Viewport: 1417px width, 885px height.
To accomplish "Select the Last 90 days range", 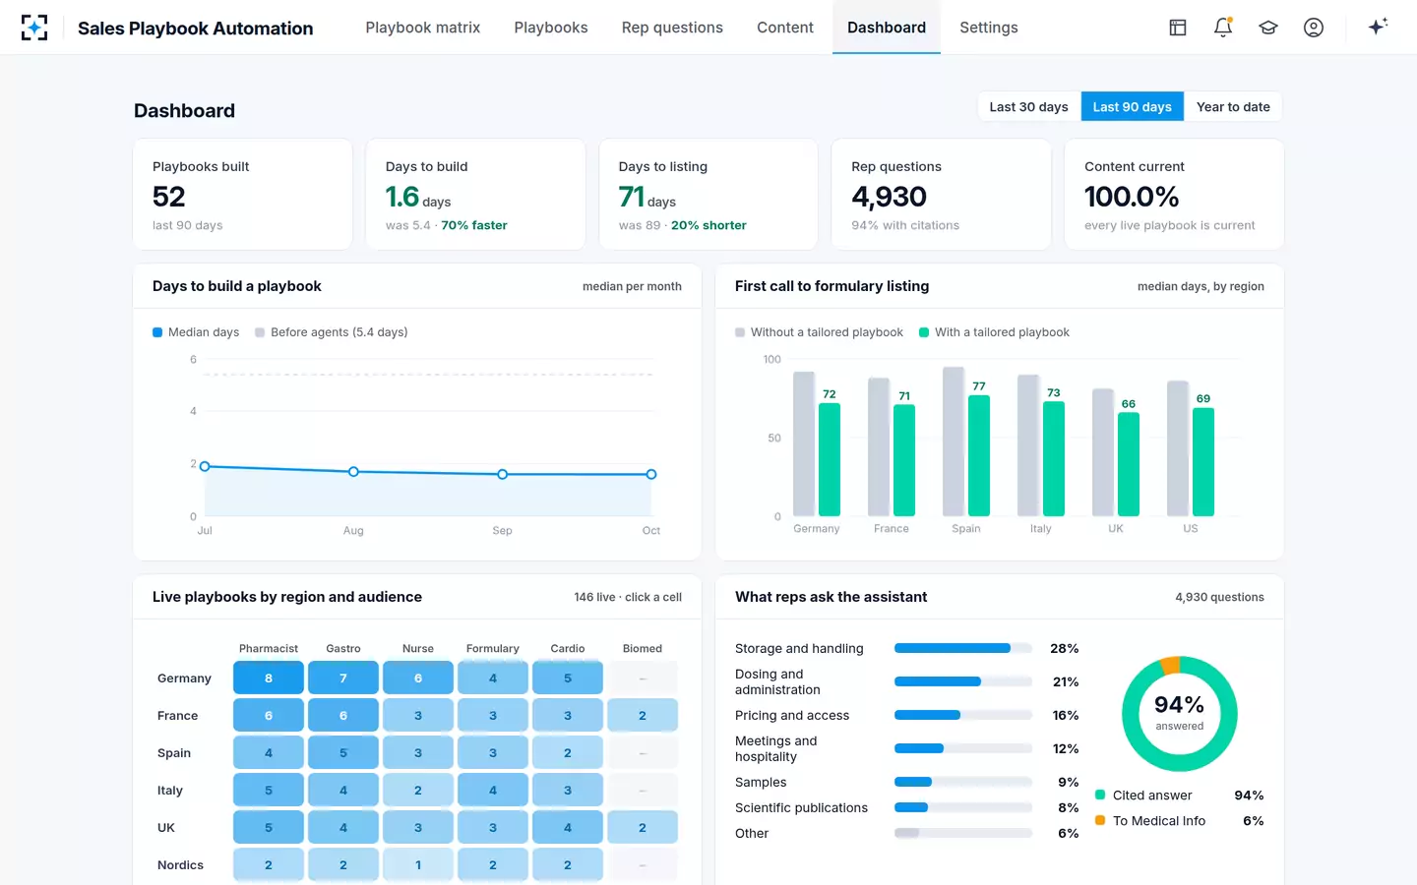I will pos(1132,107).
